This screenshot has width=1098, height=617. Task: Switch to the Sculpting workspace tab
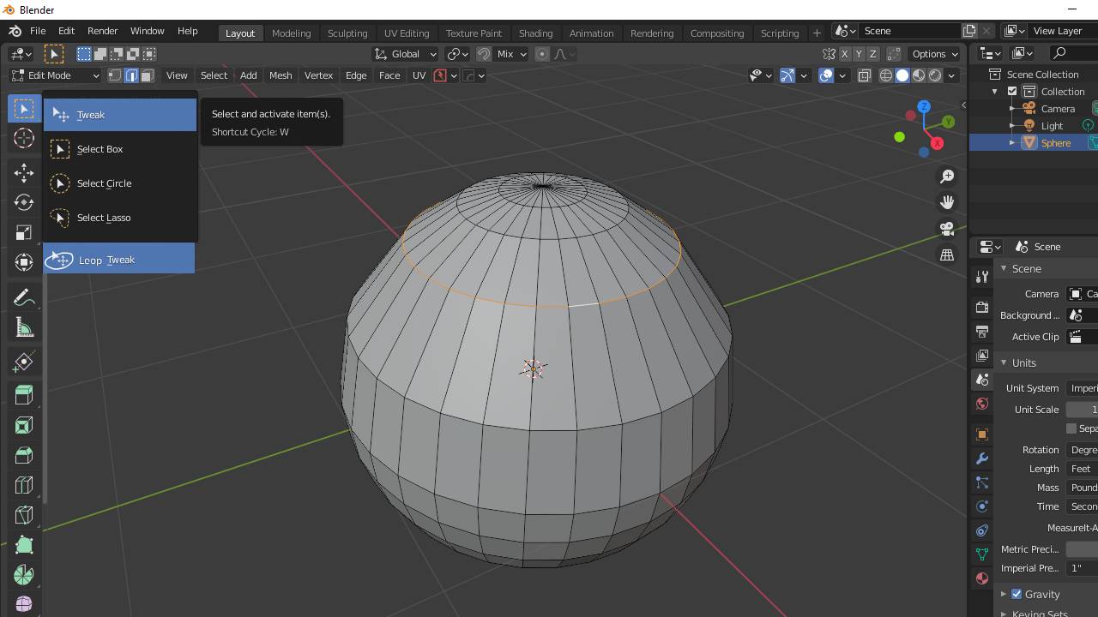pos(347,33)
